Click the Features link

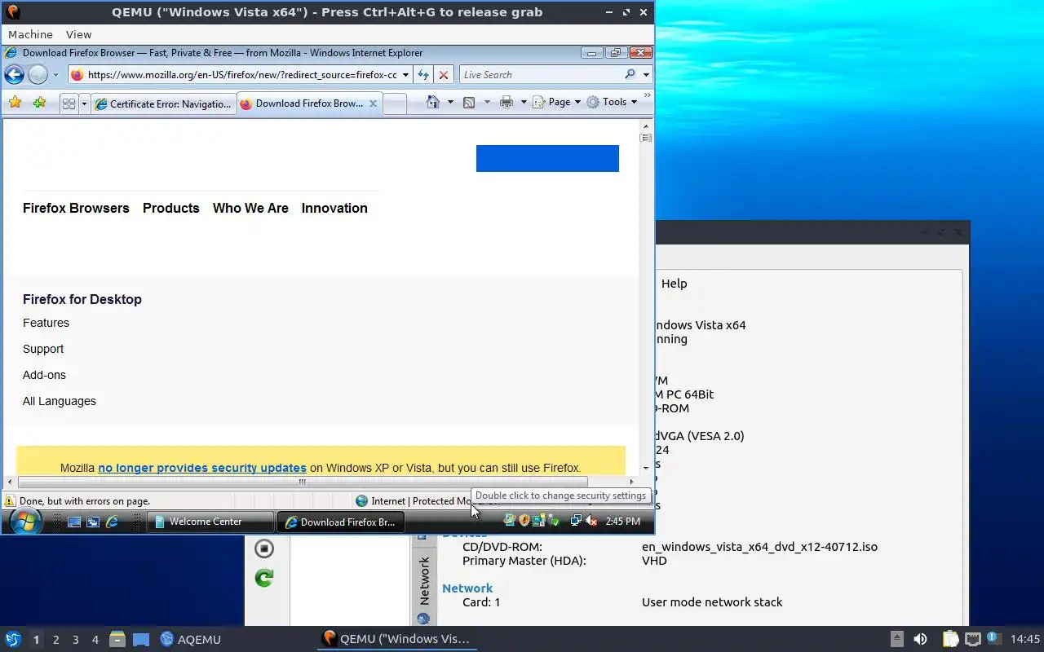tap(46, 323)
